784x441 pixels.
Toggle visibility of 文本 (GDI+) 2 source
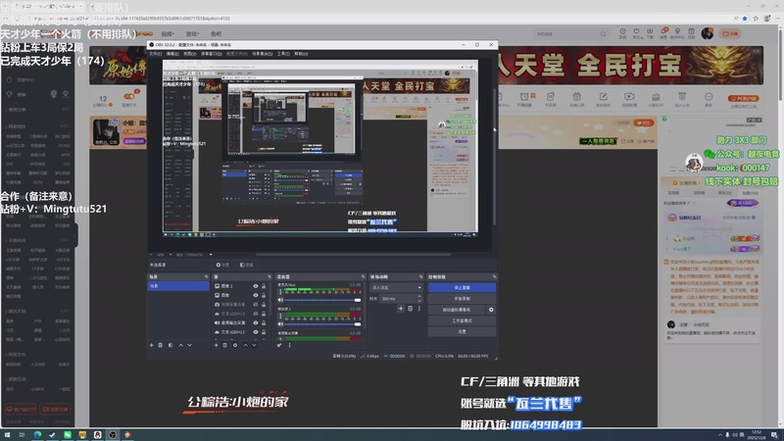point(256,332)
